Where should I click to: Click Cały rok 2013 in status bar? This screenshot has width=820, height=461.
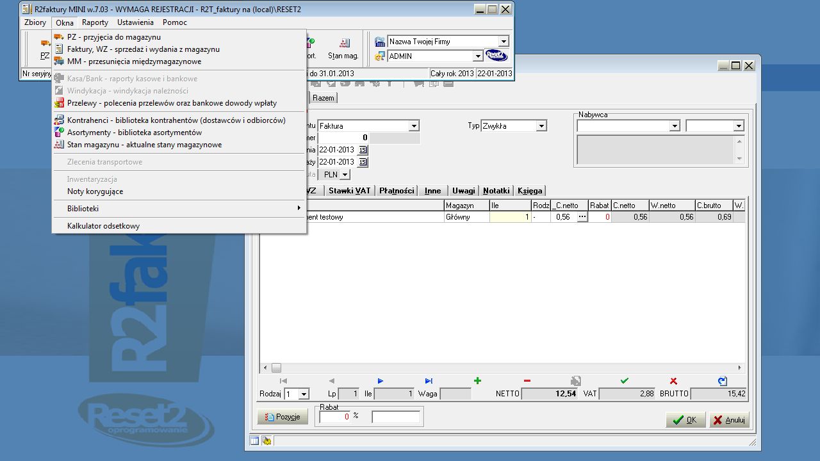pyautogui.click(x=452, y=74)
